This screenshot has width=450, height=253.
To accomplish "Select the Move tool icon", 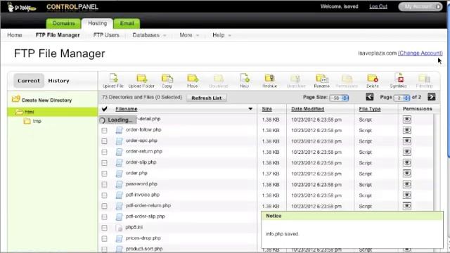I will pos(193,78).
